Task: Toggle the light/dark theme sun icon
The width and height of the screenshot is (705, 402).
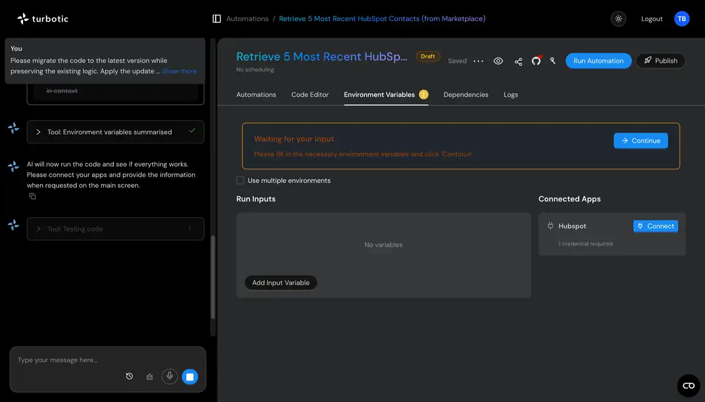Action: (619, 19)
